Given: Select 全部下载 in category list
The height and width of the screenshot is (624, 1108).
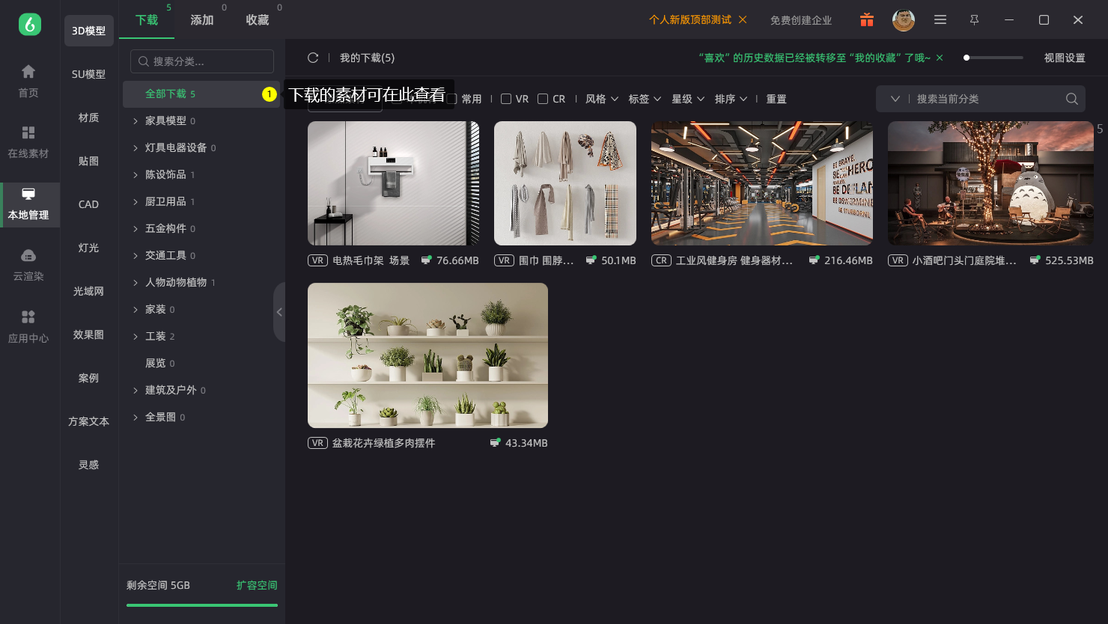Looking at the screenshot, I should 200,94.
